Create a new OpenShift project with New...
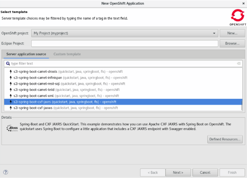This screenshot has height=178, width=247. (232, 33)
